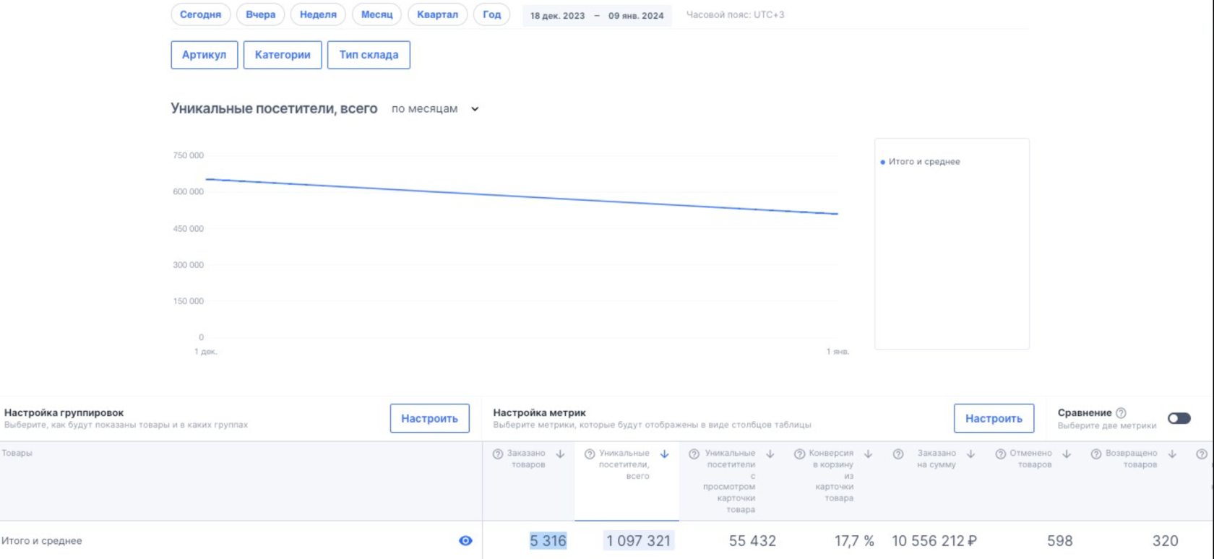Click help icon next to Возвращено товаров
The width and height of the screenshot is (1214, 559).
tap(1096, 454)
